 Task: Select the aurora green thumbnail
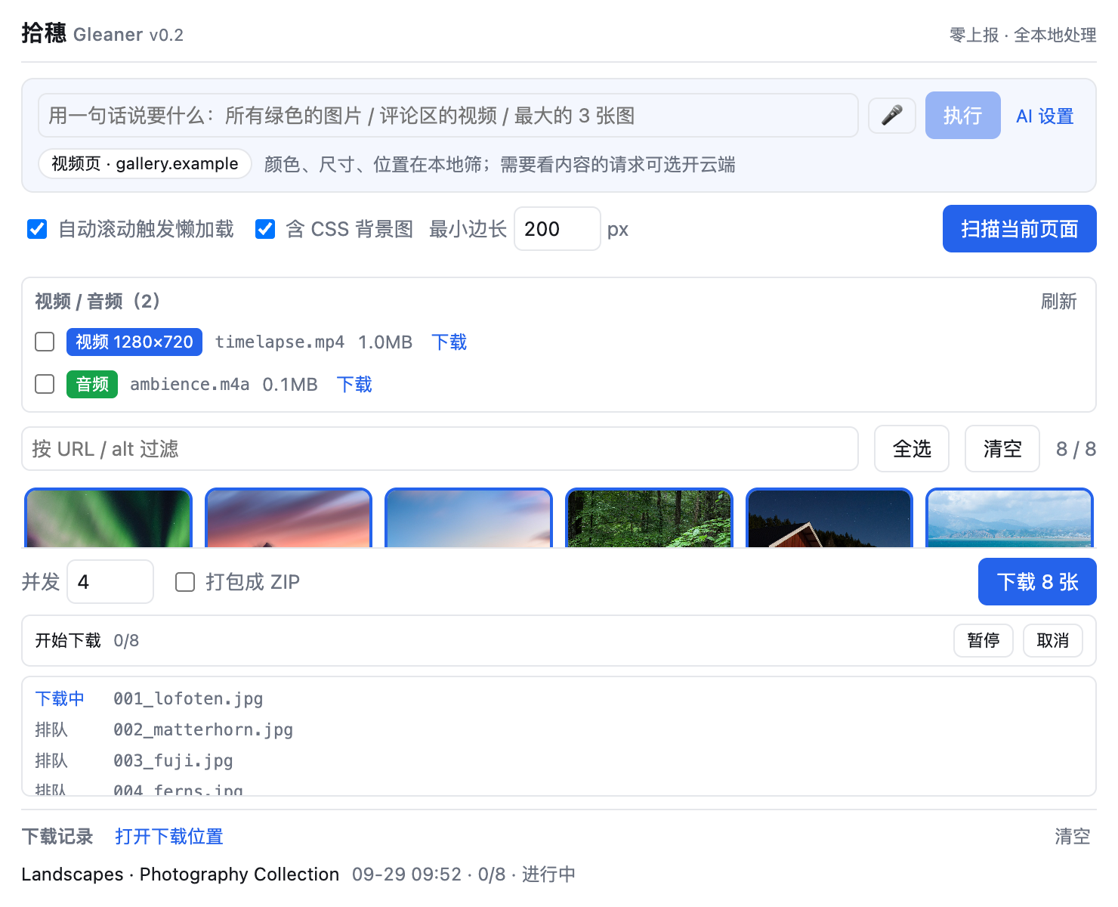click(109, 518)
